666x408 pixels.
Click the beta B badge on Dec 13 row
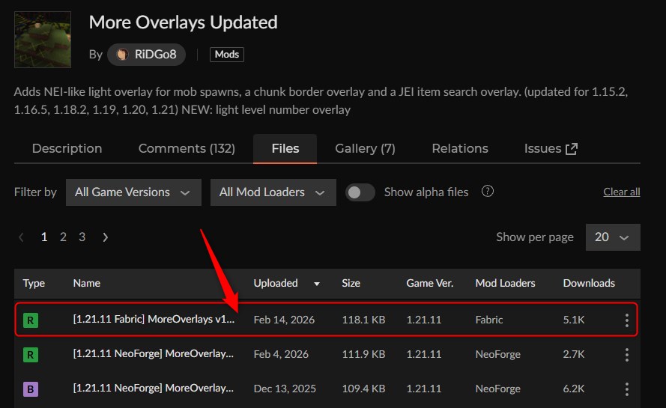(31, 389)
